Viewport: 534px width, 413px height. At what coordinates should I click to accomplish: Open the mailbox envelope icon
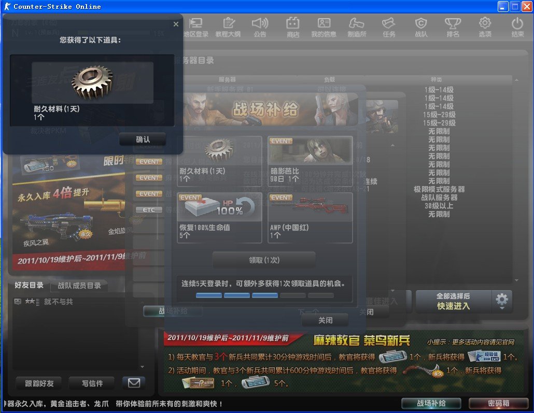(134, 383)
